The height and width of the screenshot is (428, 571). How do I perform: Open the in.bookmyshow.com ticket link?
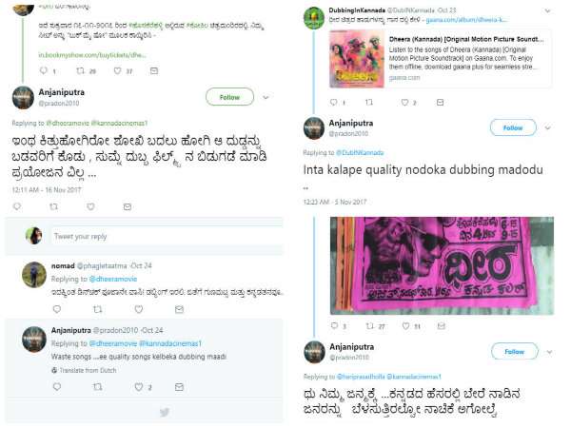click(92, 55)
